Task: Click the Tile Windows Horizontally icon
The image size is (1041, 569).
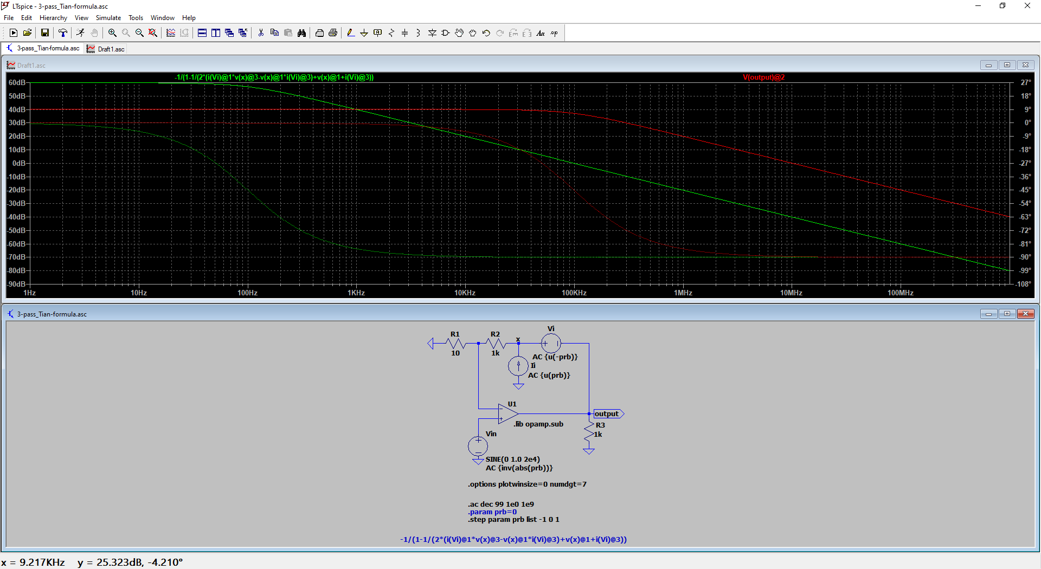Action: [202, 33]
